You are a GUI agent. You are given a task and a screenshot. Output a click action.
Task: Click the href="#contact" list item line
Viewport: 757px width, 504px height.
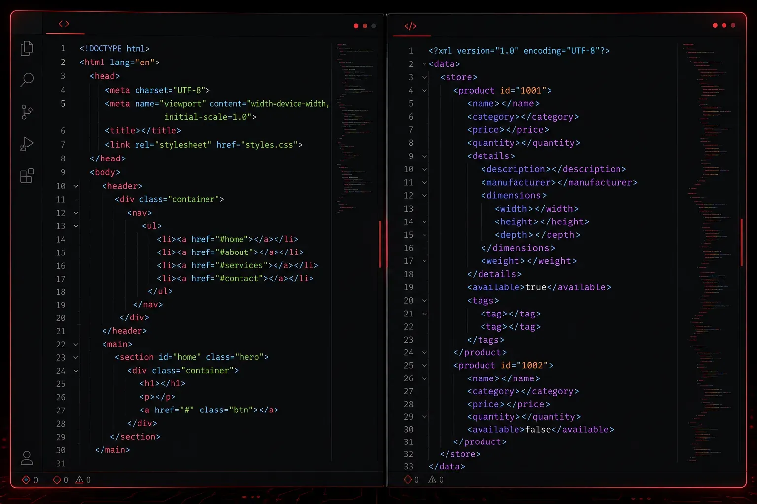pyautogui.click(x=235, y=278)
